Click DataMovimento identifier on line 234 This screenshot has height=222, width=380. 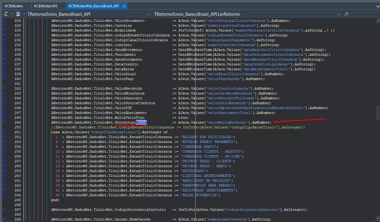point(129,50)
